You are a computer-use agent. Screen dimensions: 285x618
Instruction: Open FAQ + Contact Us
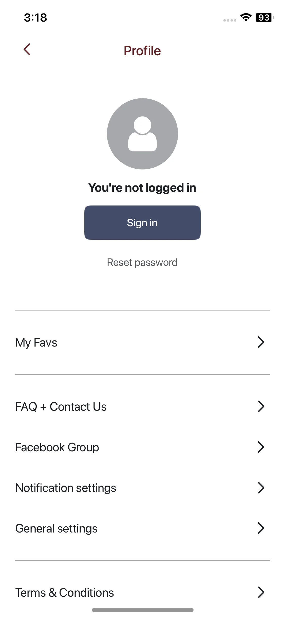click(x=61, y=407)
